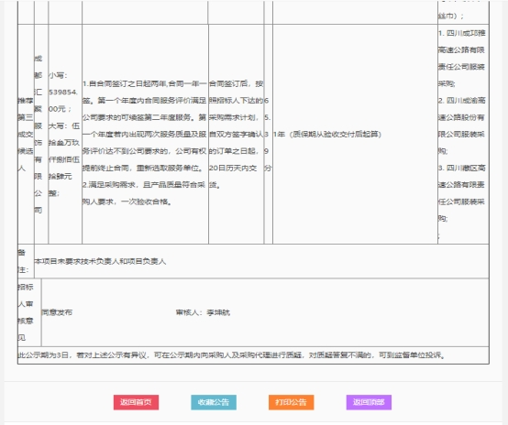Click the delivery cell starting 合同签订后
The image size is (508, 425).
click(x=237, y=134)
